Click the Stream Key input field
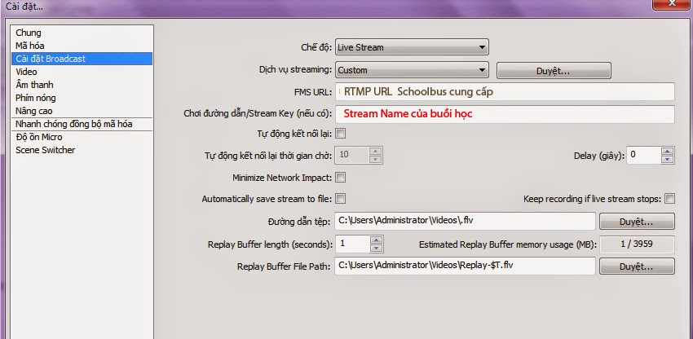The image size is (693, 339). click(505, 114)
